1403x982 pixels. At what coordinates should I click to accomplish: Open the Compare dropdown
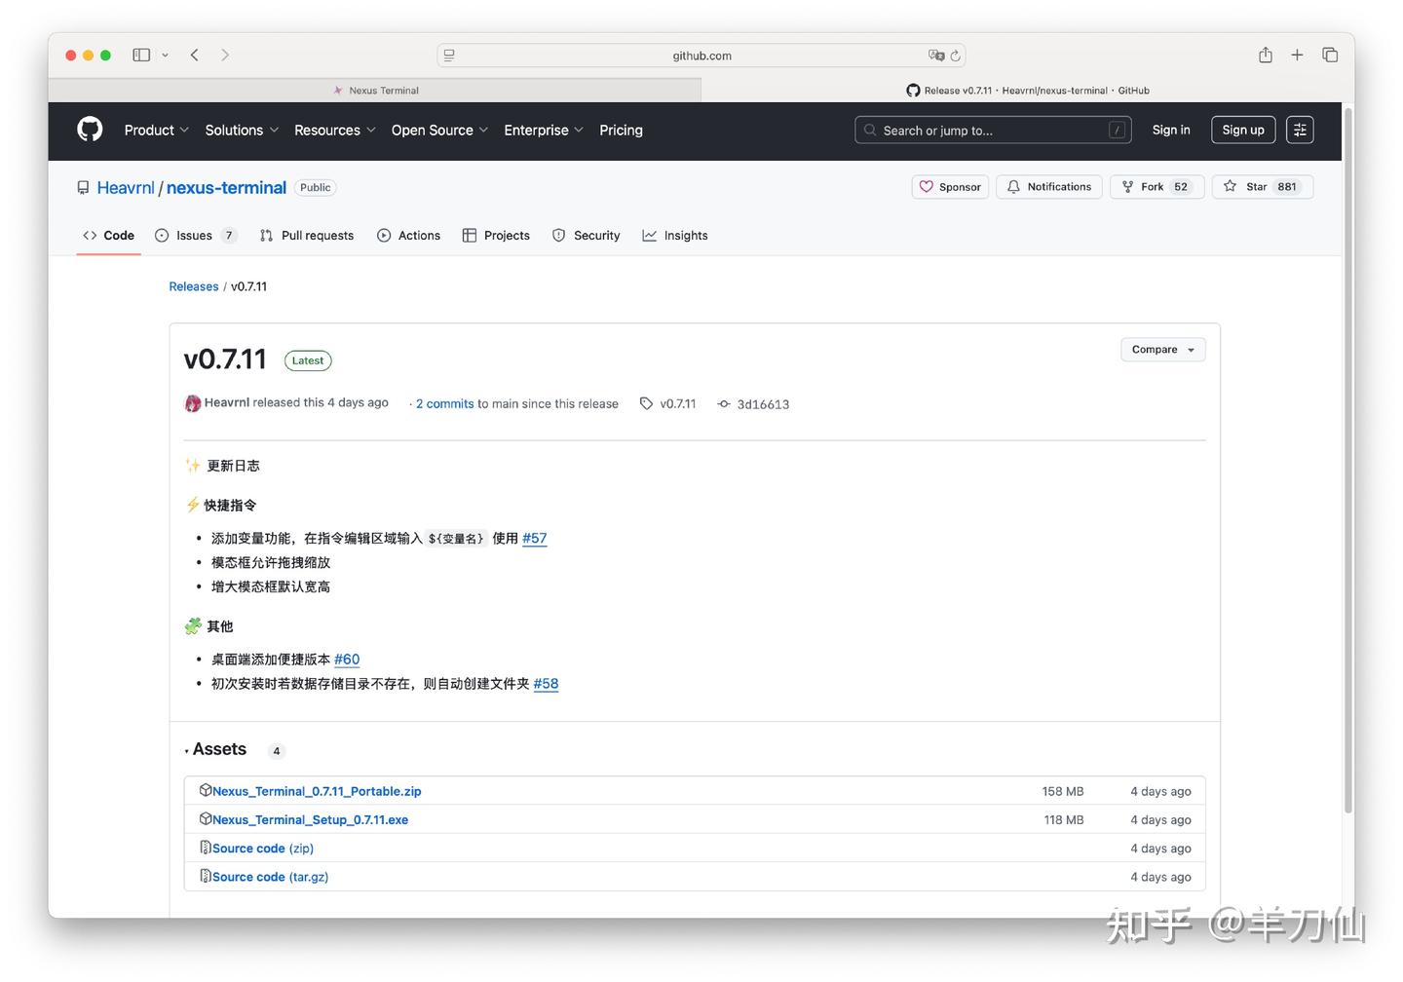(1161, 349)
